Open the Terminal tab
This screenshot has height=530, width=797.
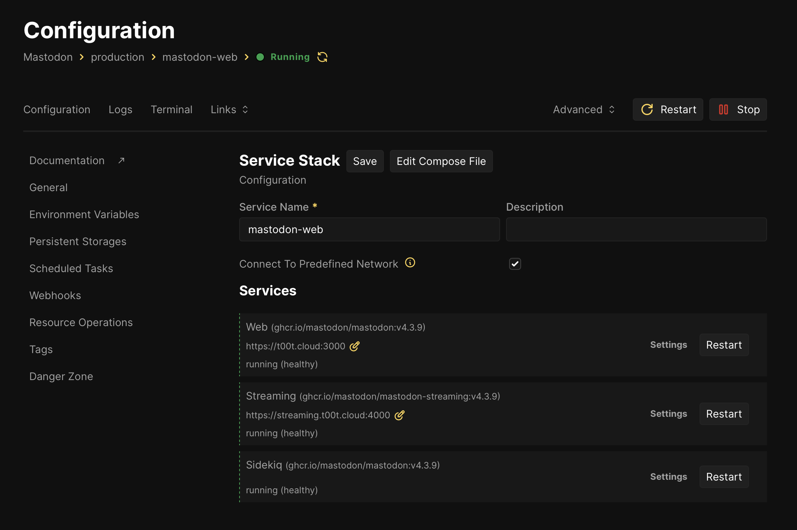tap(171, 109)
